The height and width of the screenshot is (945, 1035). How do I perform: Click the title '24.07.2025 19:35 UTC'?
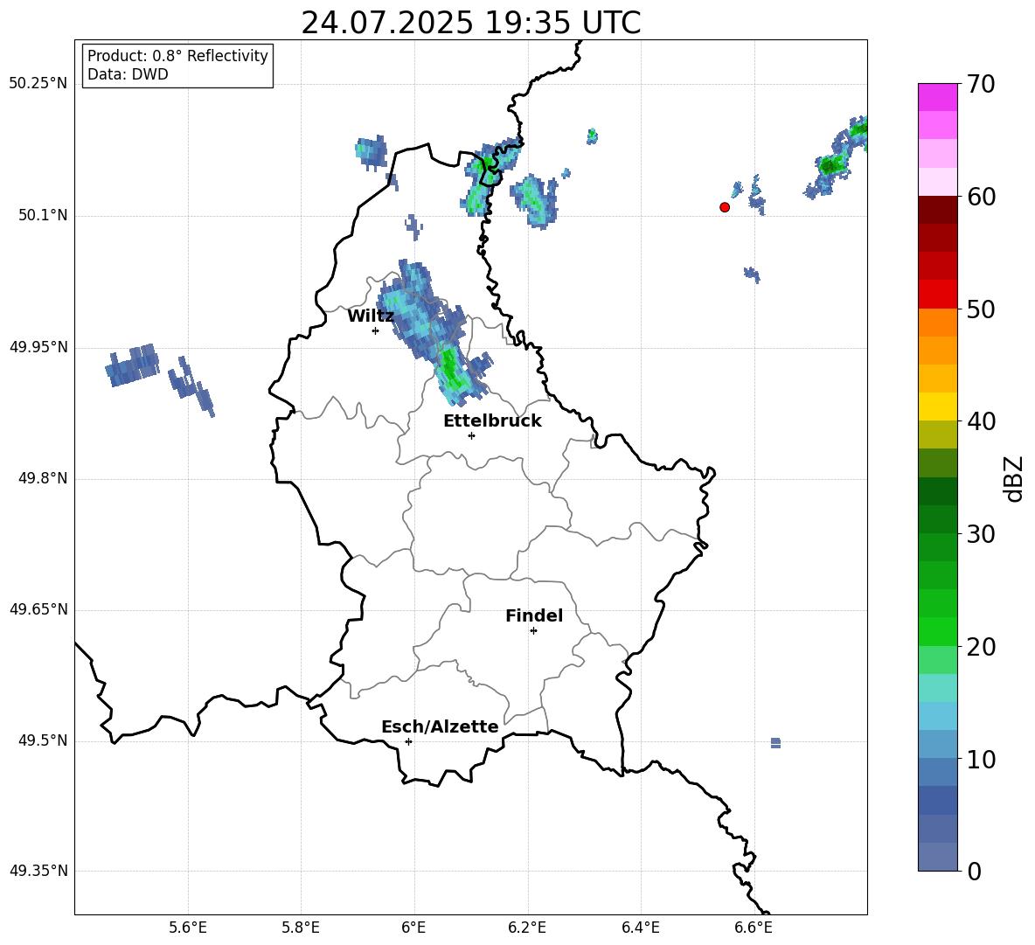tap(470, 23)
